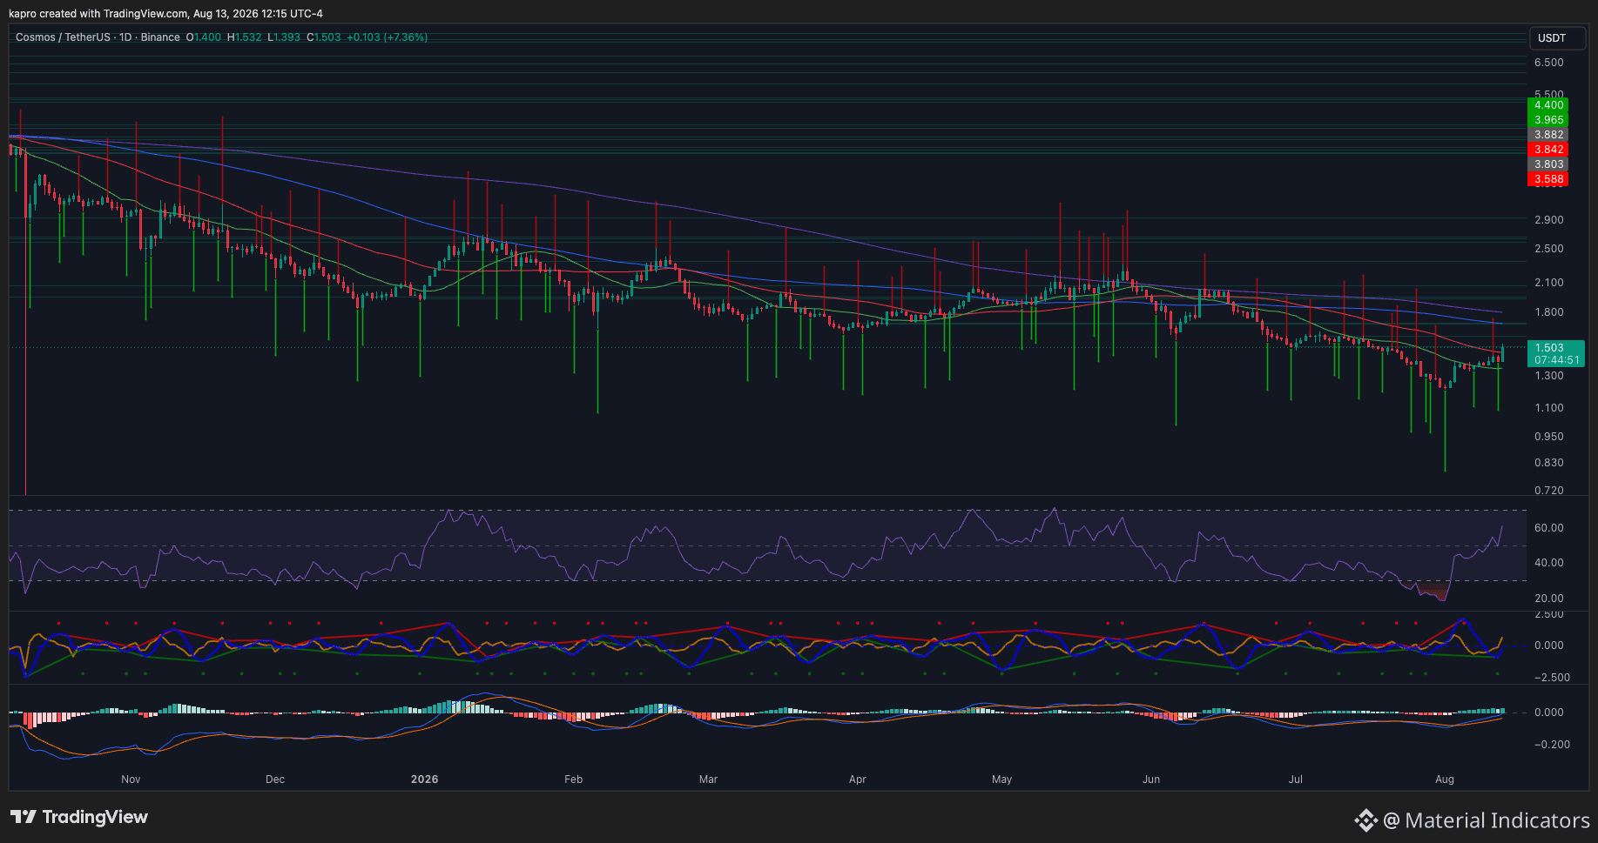Open the TradingView logo link
1598x843 pixels.
[79, 817]
